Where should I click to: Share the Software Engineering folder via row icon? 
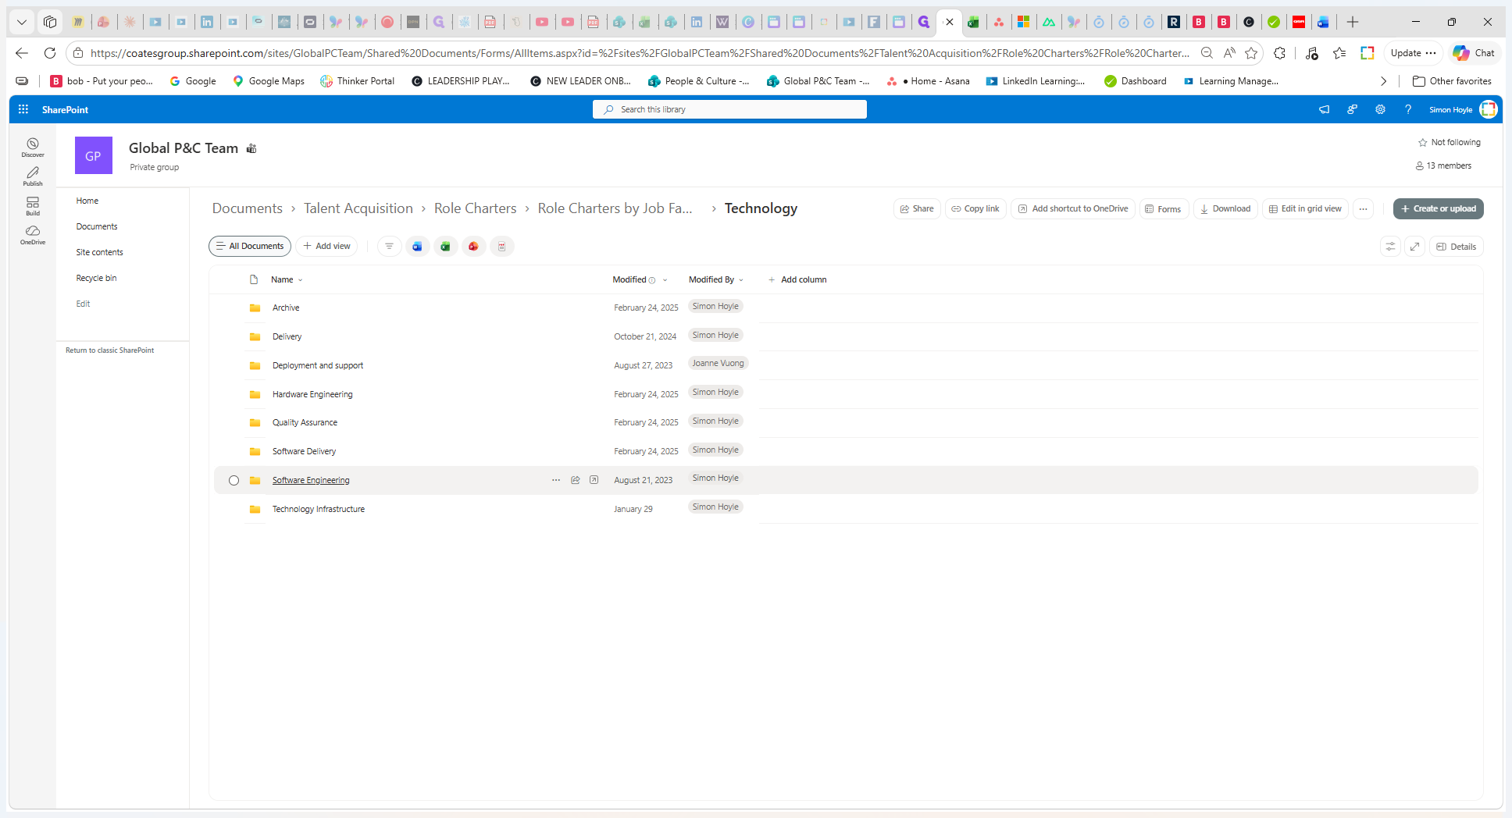coord(576,480)
